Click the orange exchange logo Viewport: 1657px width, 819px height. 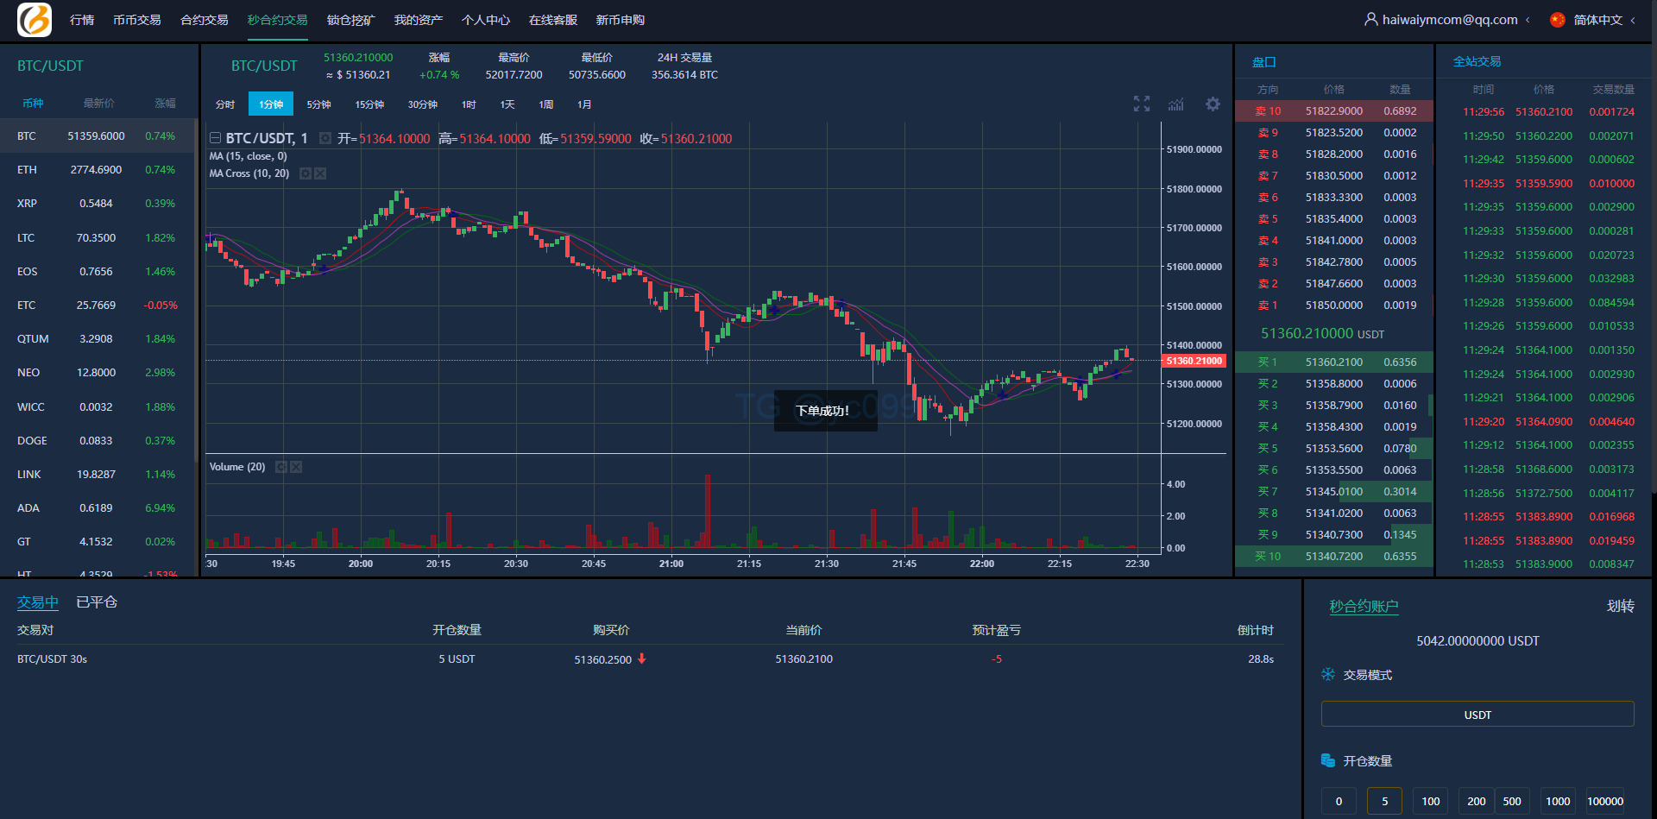click(x=35, y=20)
